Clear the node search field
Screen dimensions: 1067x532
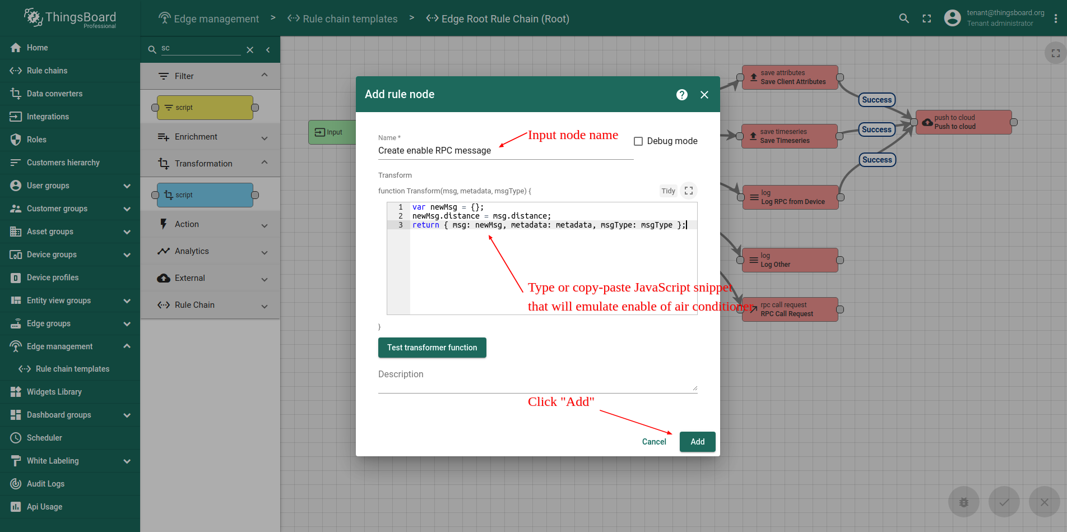[250, 50]
